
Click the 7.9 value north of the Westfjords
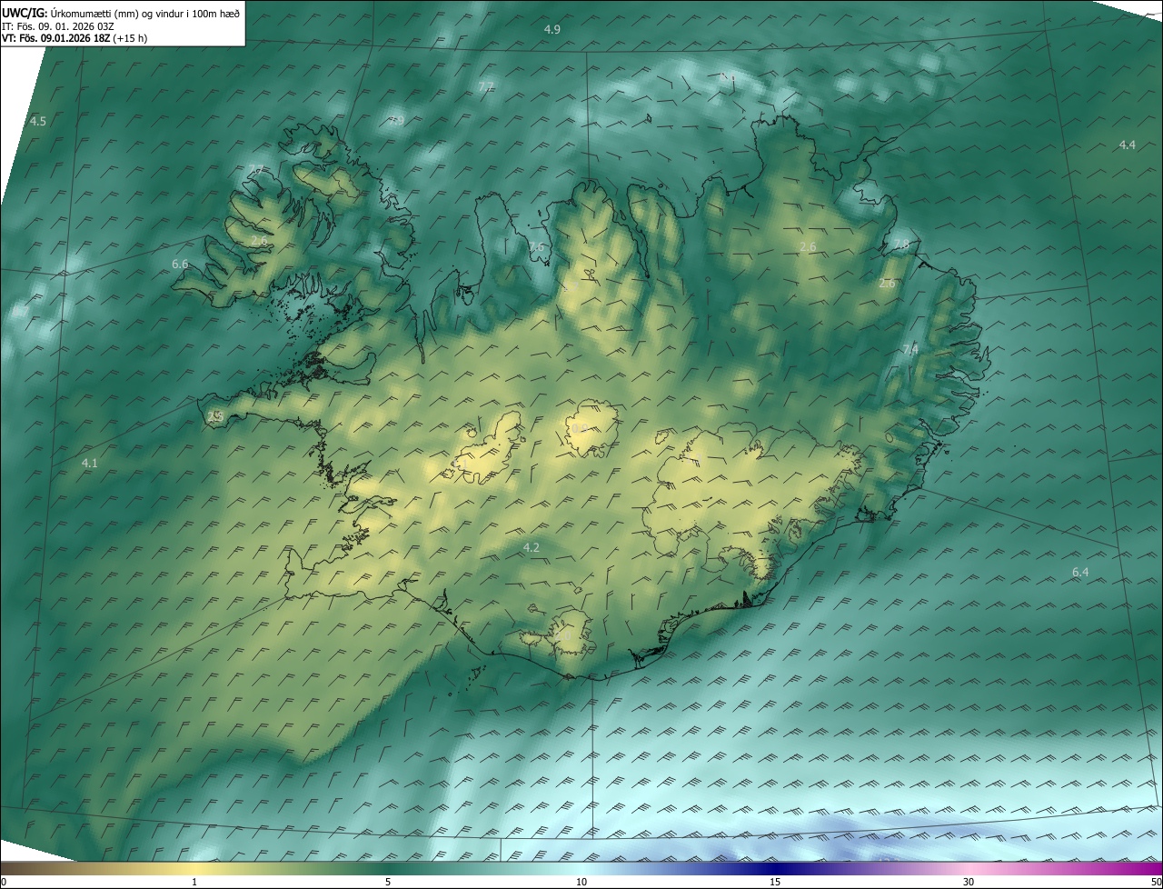[396, 120]
